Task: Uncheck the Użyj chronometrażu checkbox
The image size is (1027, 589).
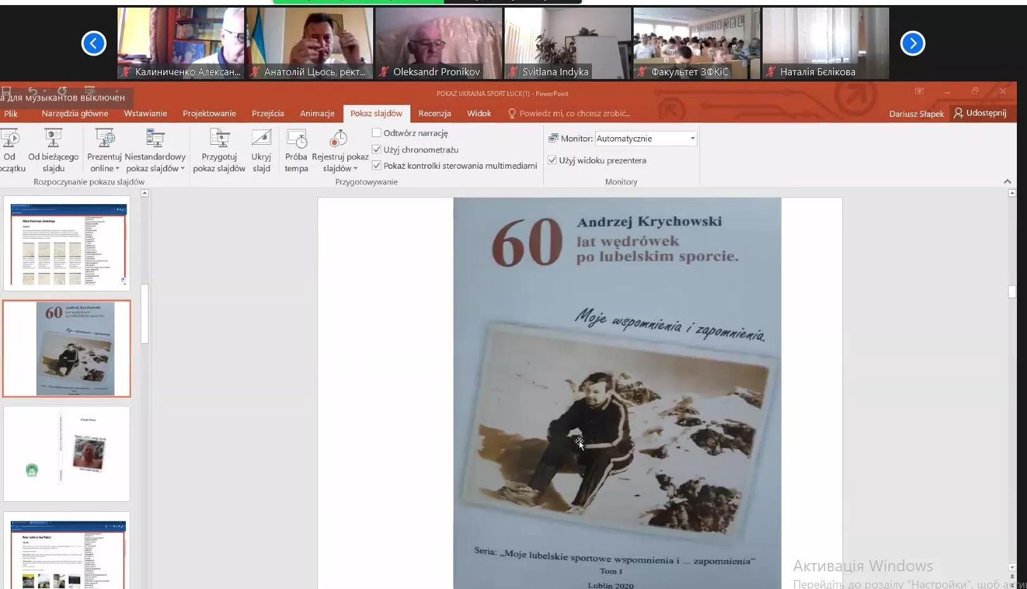Action: click(x=377, y=150)
